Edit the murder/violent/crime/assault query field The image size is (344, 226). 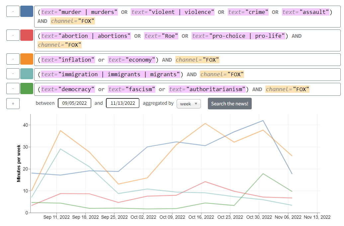click(x=187, y=17)
